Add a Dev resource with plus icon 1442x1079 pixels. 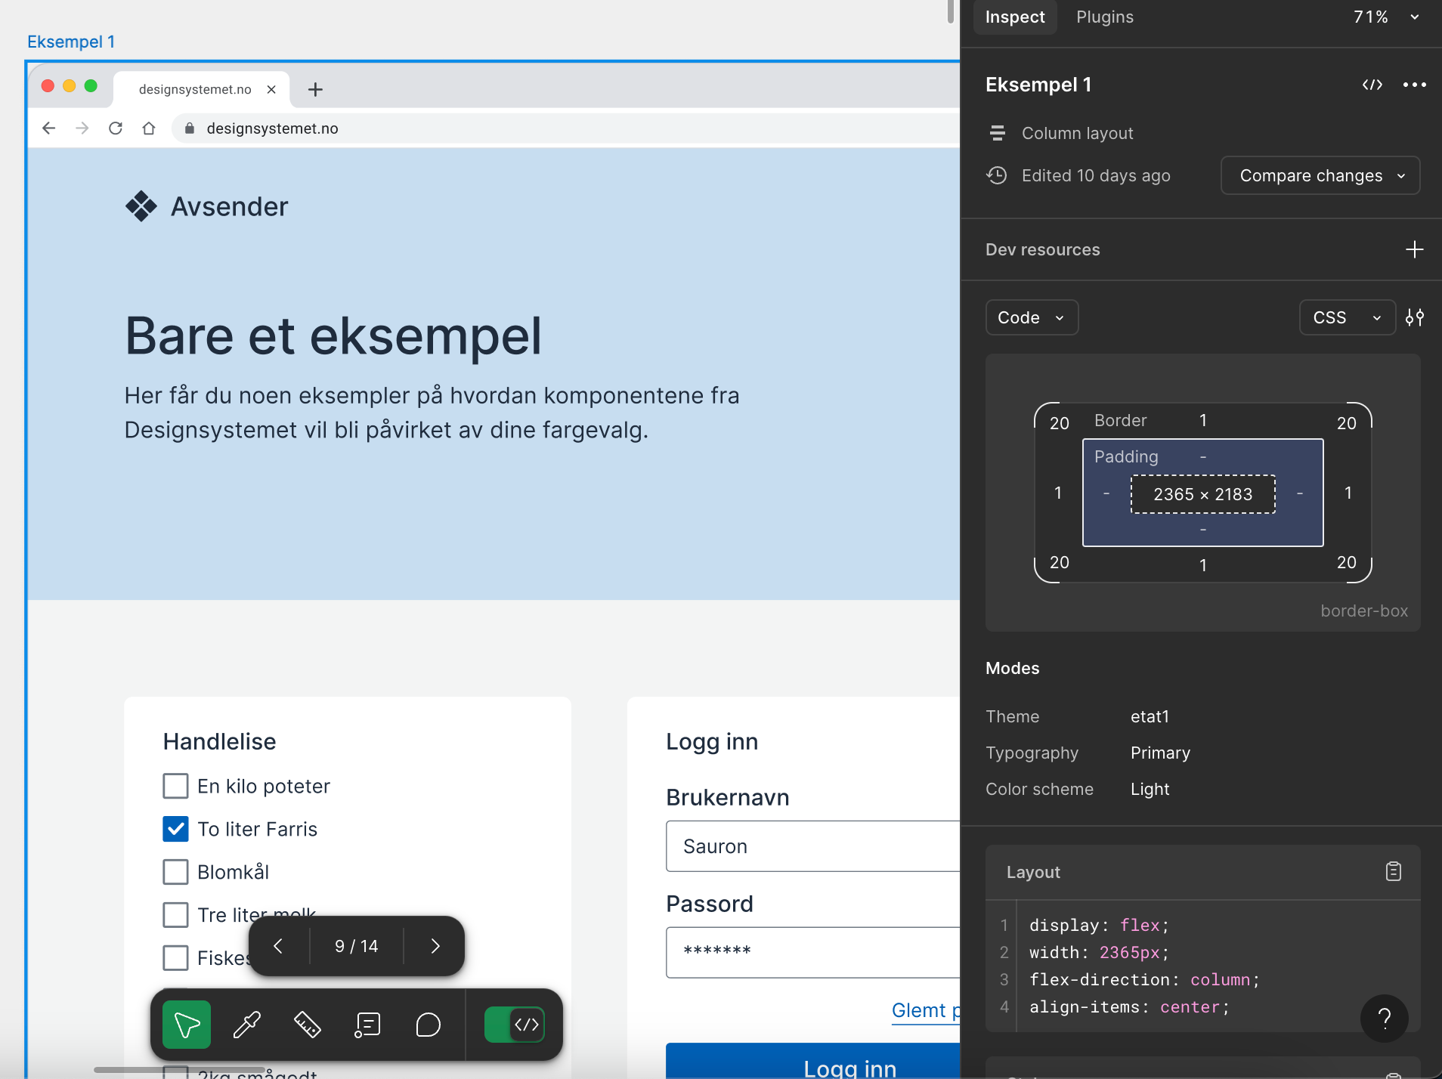tap(1414, 249)
